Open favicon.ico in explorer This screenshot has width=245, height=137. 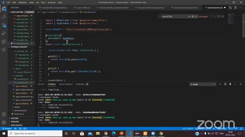click(x=19, y=114)
